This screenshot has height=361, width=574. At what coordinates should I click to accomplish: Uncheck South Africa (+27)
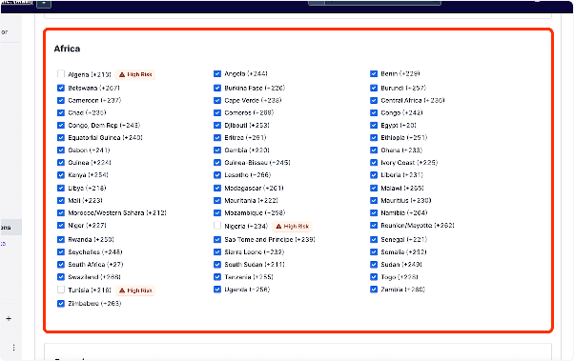pos(61,265)
